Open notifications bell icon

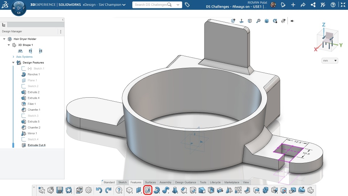tap(283, 5)
